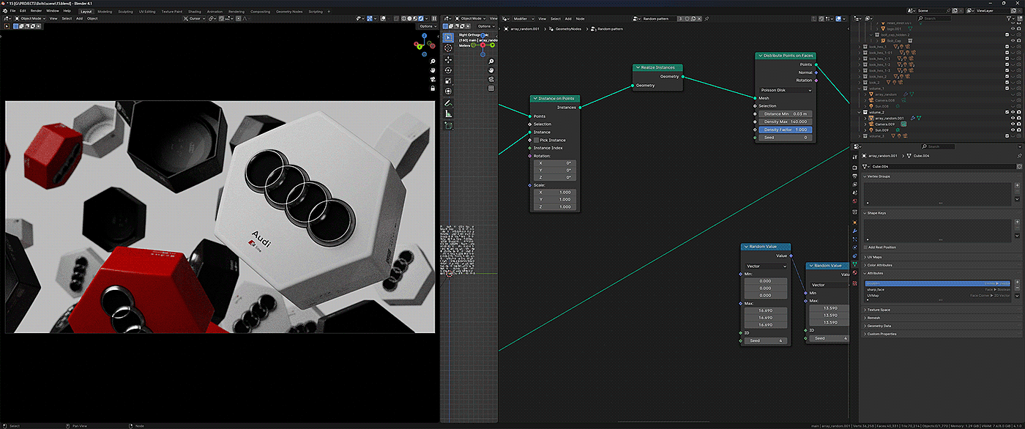Collapse the Instance on Points node
1025x429 pixels.
(534, 98)
